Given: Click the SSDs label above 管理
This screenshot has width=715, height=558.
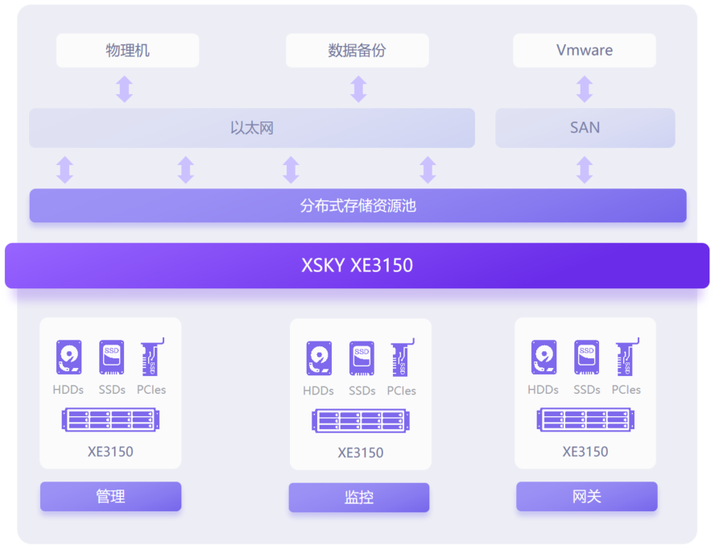Looking at the screenshot, I should click(112, 390).
